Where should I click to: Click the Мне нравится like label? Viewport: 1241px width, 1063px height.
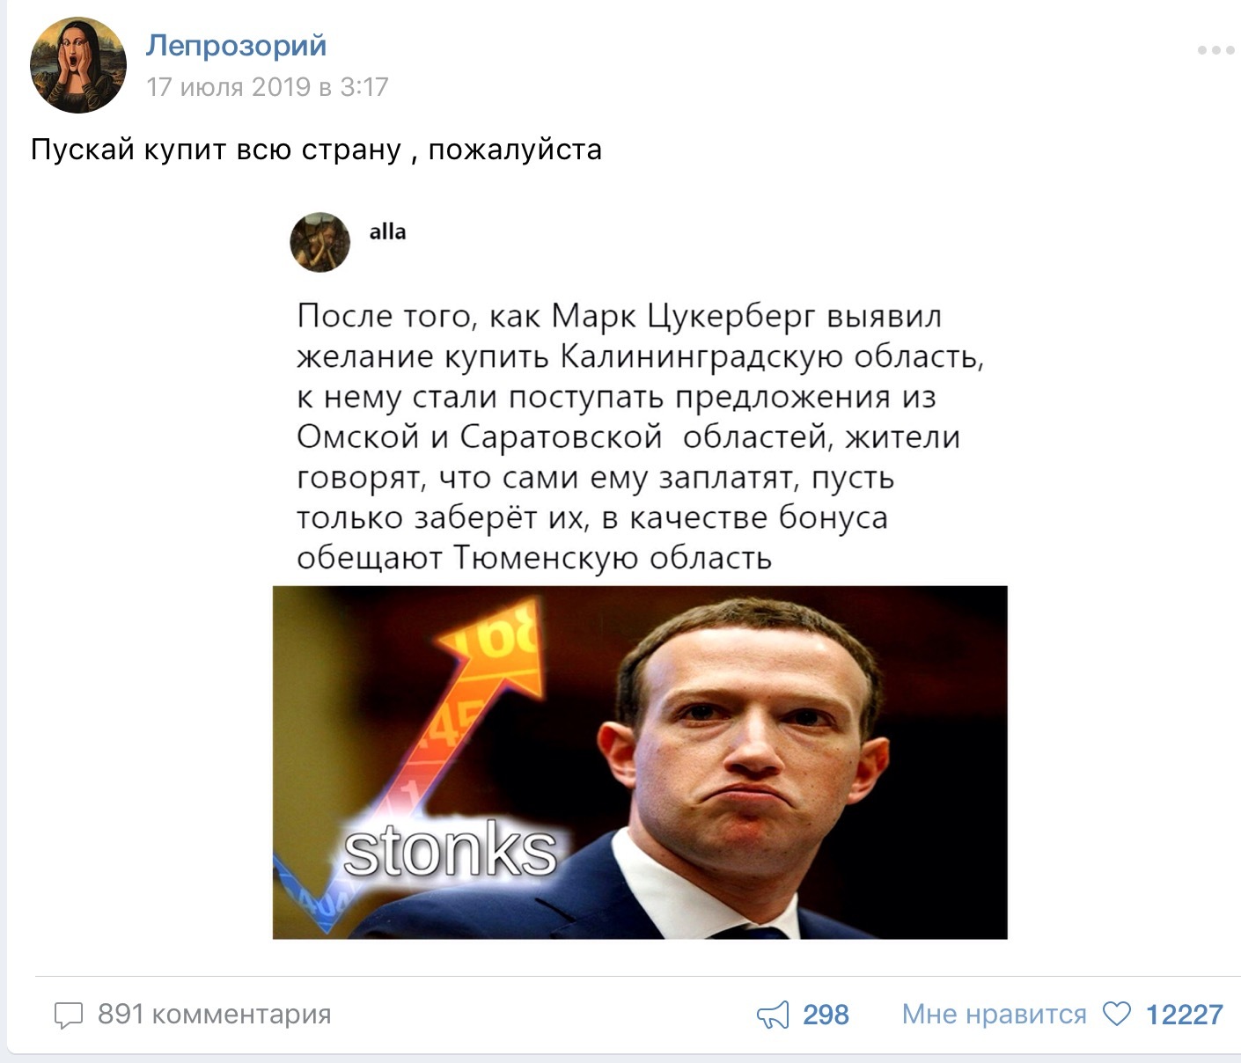tap(994, 1014)
